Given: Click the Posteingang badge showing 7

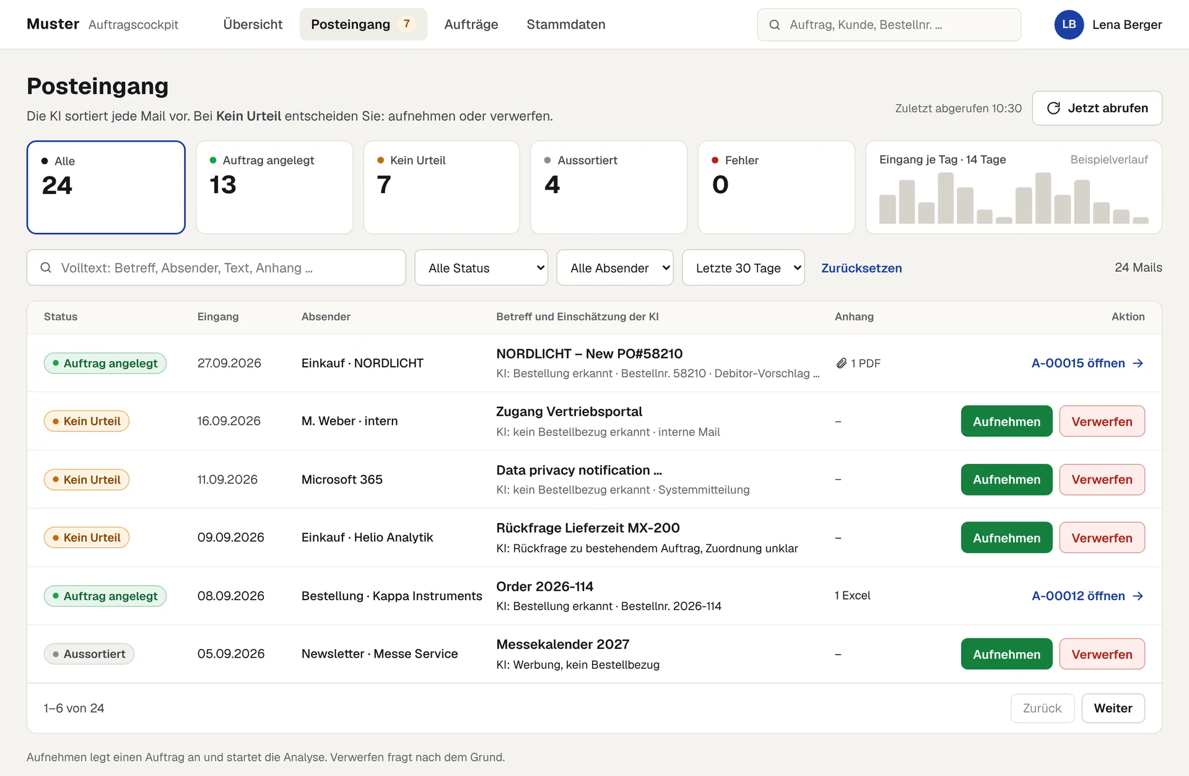Looking at the screenshot, I should (x=406, y=24).
